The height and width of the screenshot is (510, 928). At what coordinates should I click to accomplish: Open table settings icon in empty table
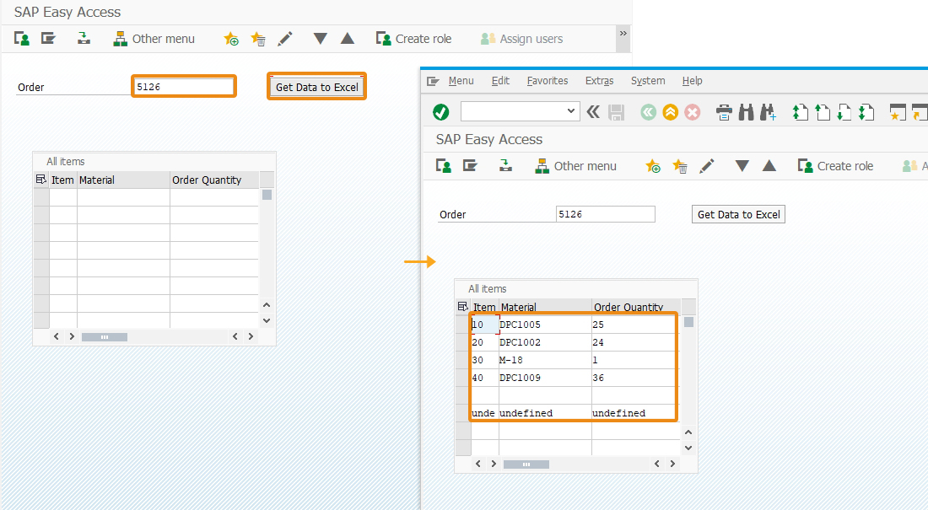click(x=40, y=180)
